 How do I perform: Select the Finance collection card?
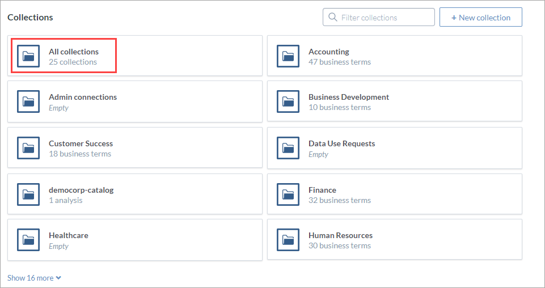pos(395,194)
